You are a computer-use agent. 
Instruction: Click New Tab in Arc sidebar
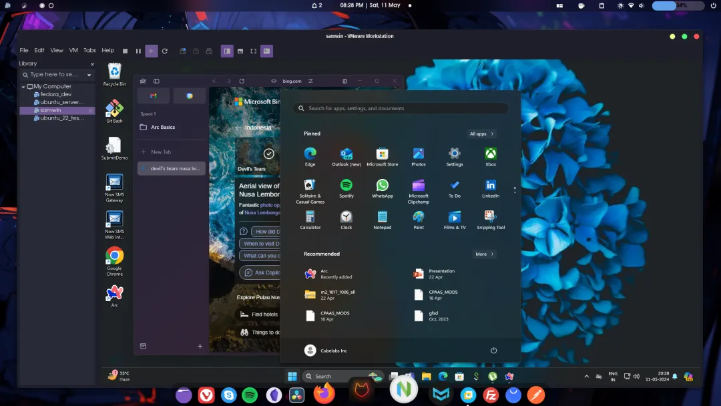(x=171, y=152)
